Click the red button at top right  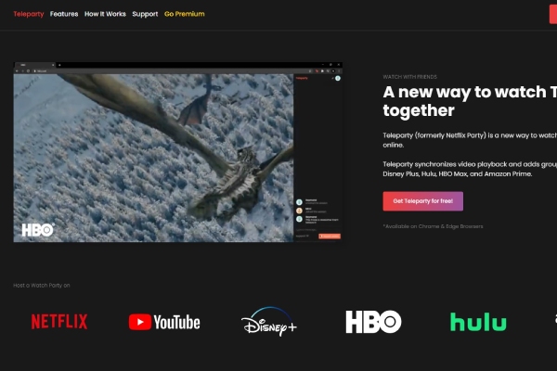(x=552, y=14)
